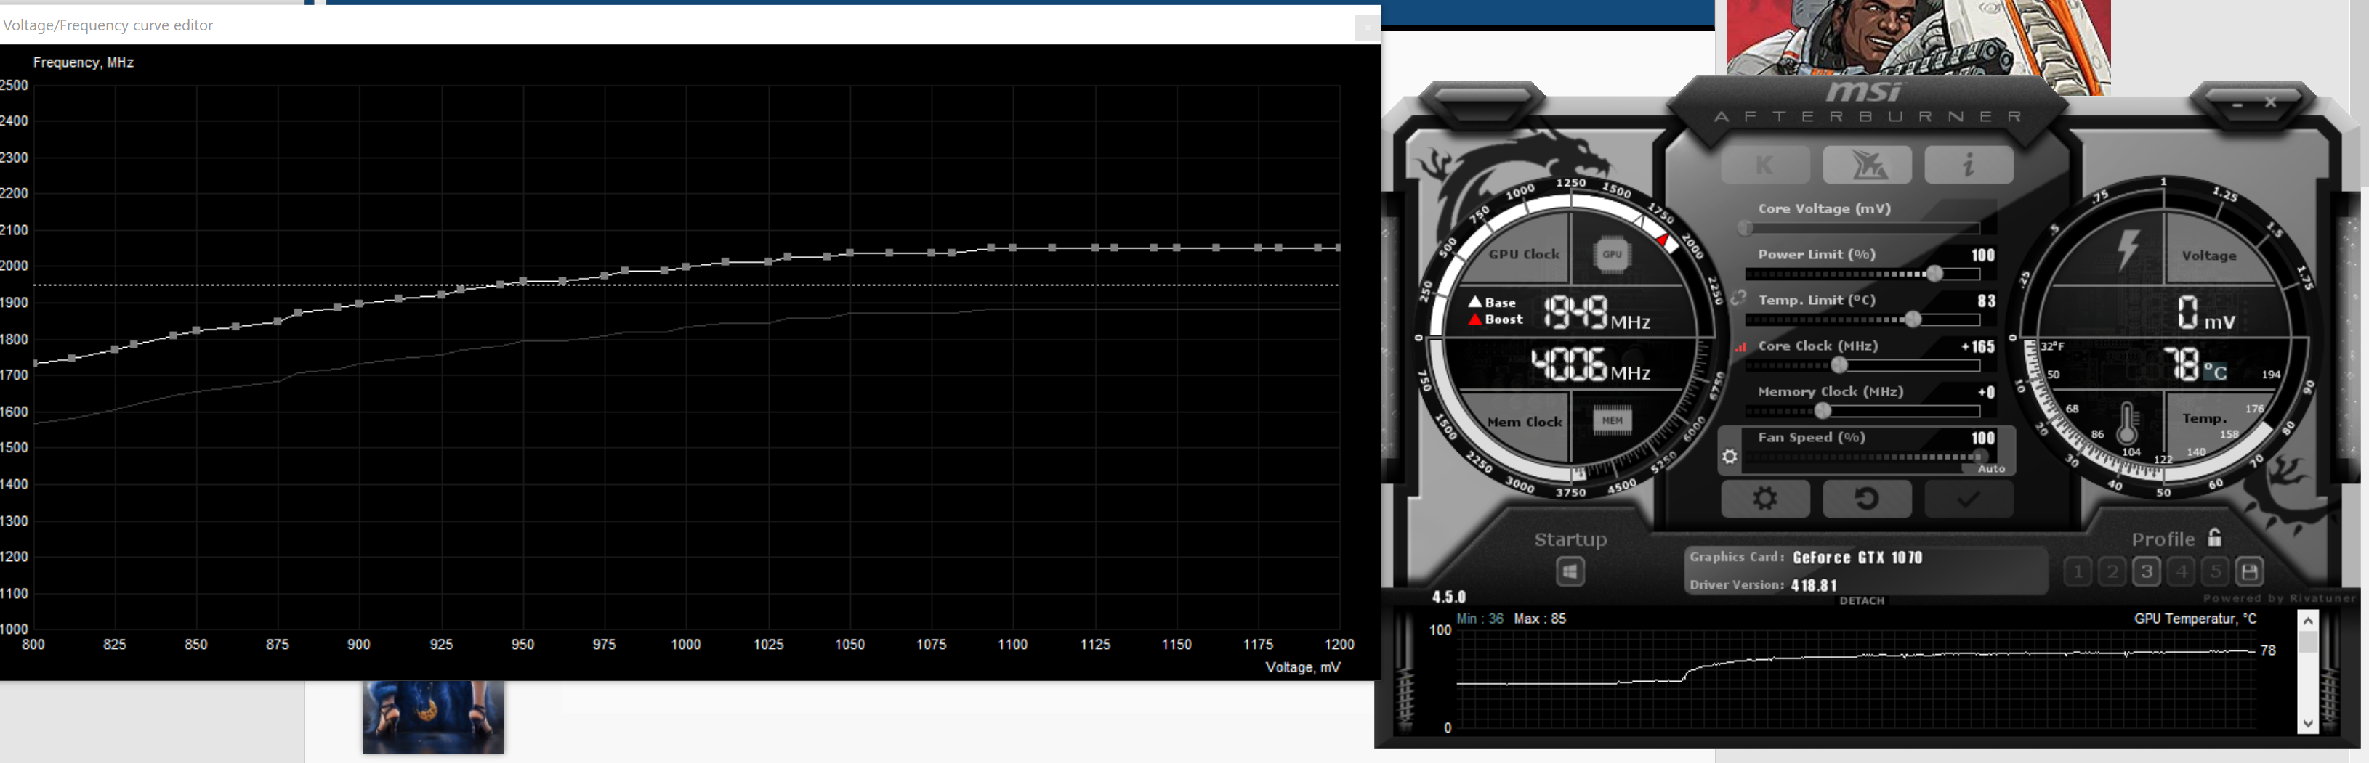Close the Voltage/Frequency curve editor
Viewport: 2369px width, 763px height.
click(x=1367, y=28)
